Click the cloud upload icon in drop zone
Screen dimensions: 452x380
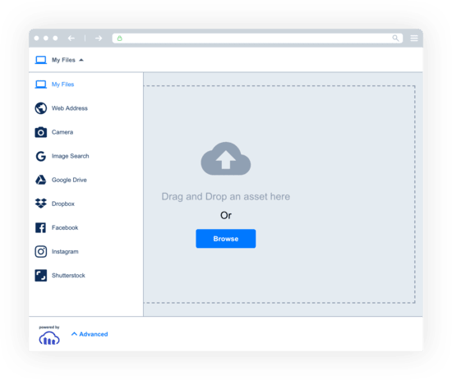coord(226,158)
